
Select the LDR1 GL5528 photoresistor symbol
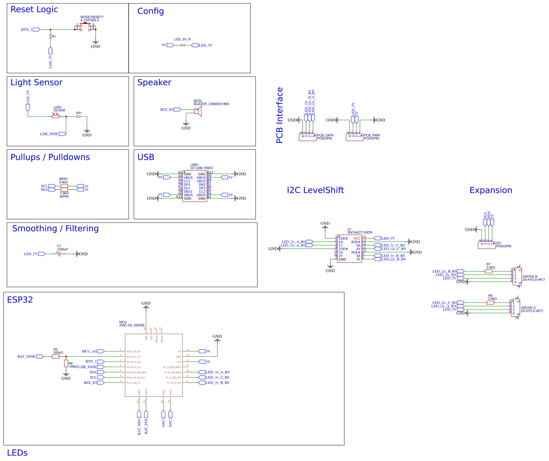tap(56, 116)
